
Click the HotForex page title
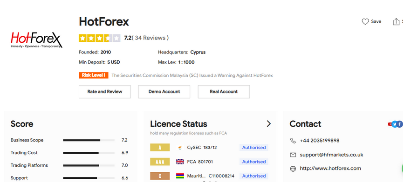coord(104,21)
